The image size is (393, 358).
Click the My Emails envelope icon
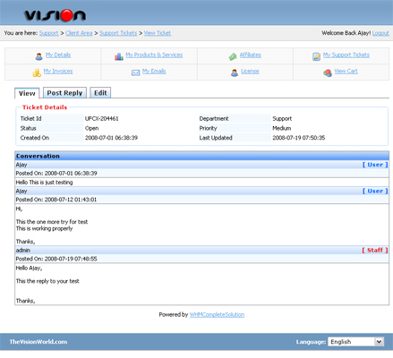136,72
